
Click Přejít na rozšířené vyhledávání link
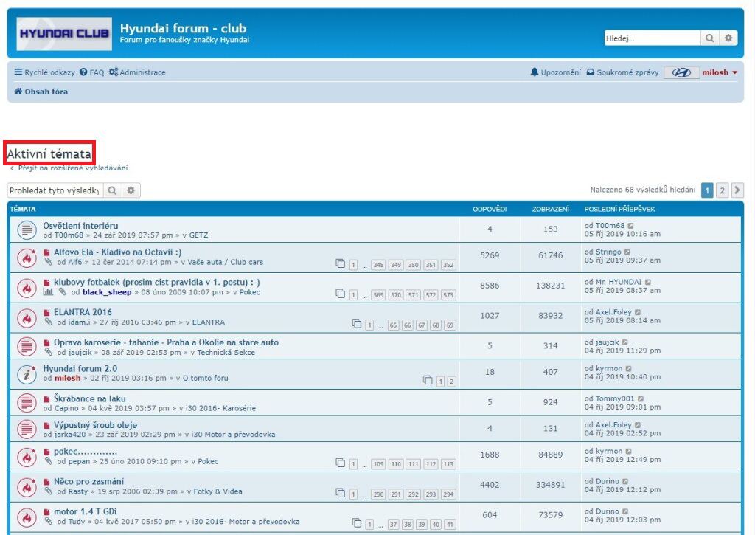tap(69, 168)
